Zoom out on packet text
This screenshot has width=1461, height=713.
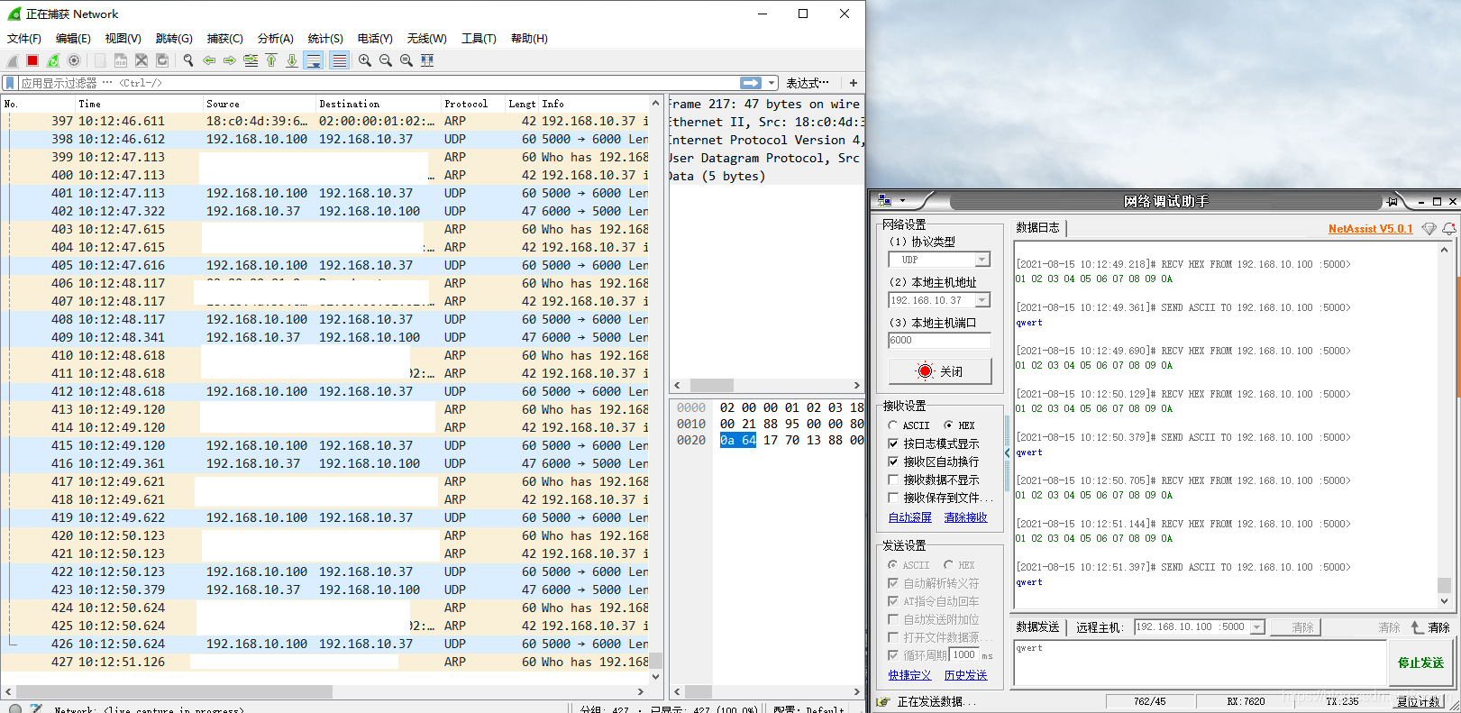point(385,60)
